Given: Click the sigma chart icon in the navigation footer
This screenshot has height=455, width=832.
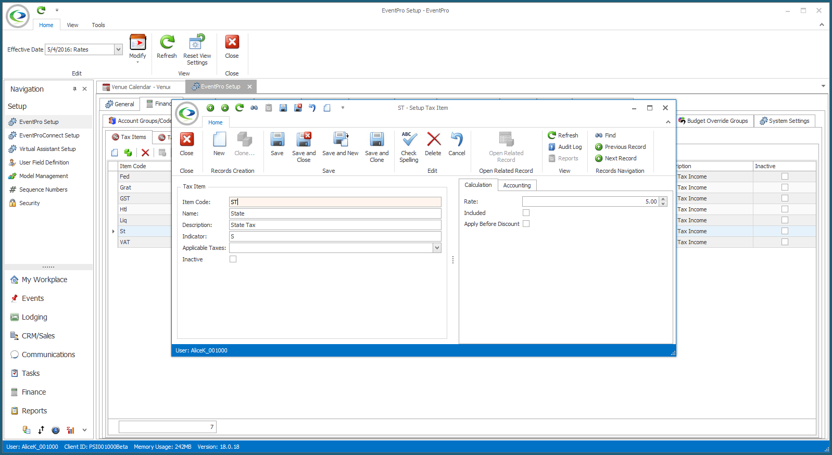Looking at the screenshot, I should point(70,430).
